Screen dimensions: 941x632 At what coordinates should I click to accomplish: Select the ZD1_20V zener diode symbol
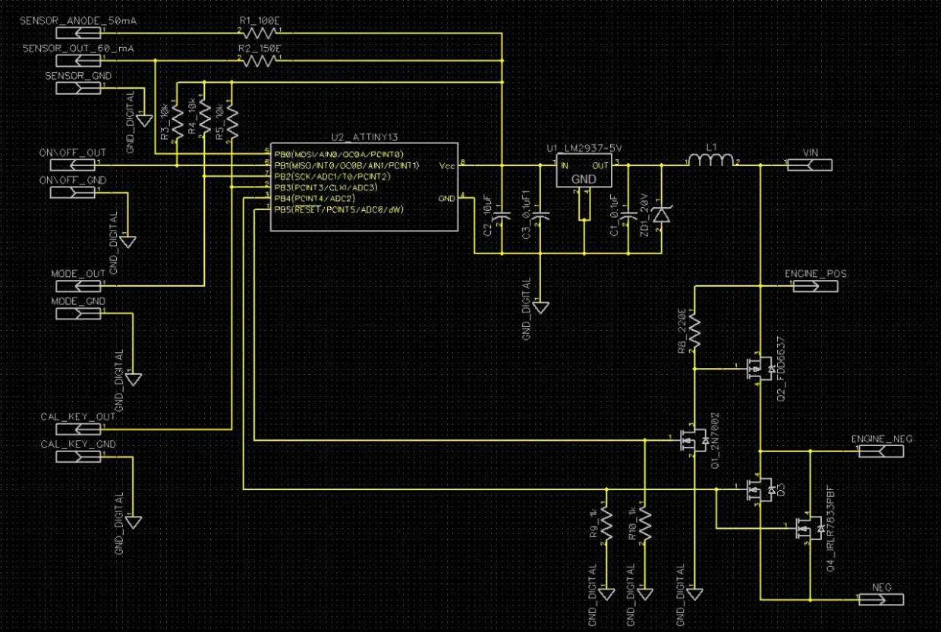(662, 217)
